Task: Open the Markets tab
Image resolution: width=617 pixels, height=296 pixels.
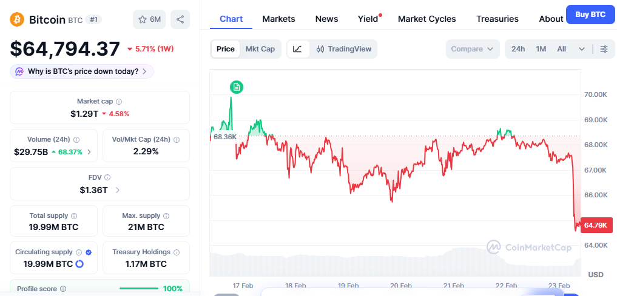Action: (278, 19)
